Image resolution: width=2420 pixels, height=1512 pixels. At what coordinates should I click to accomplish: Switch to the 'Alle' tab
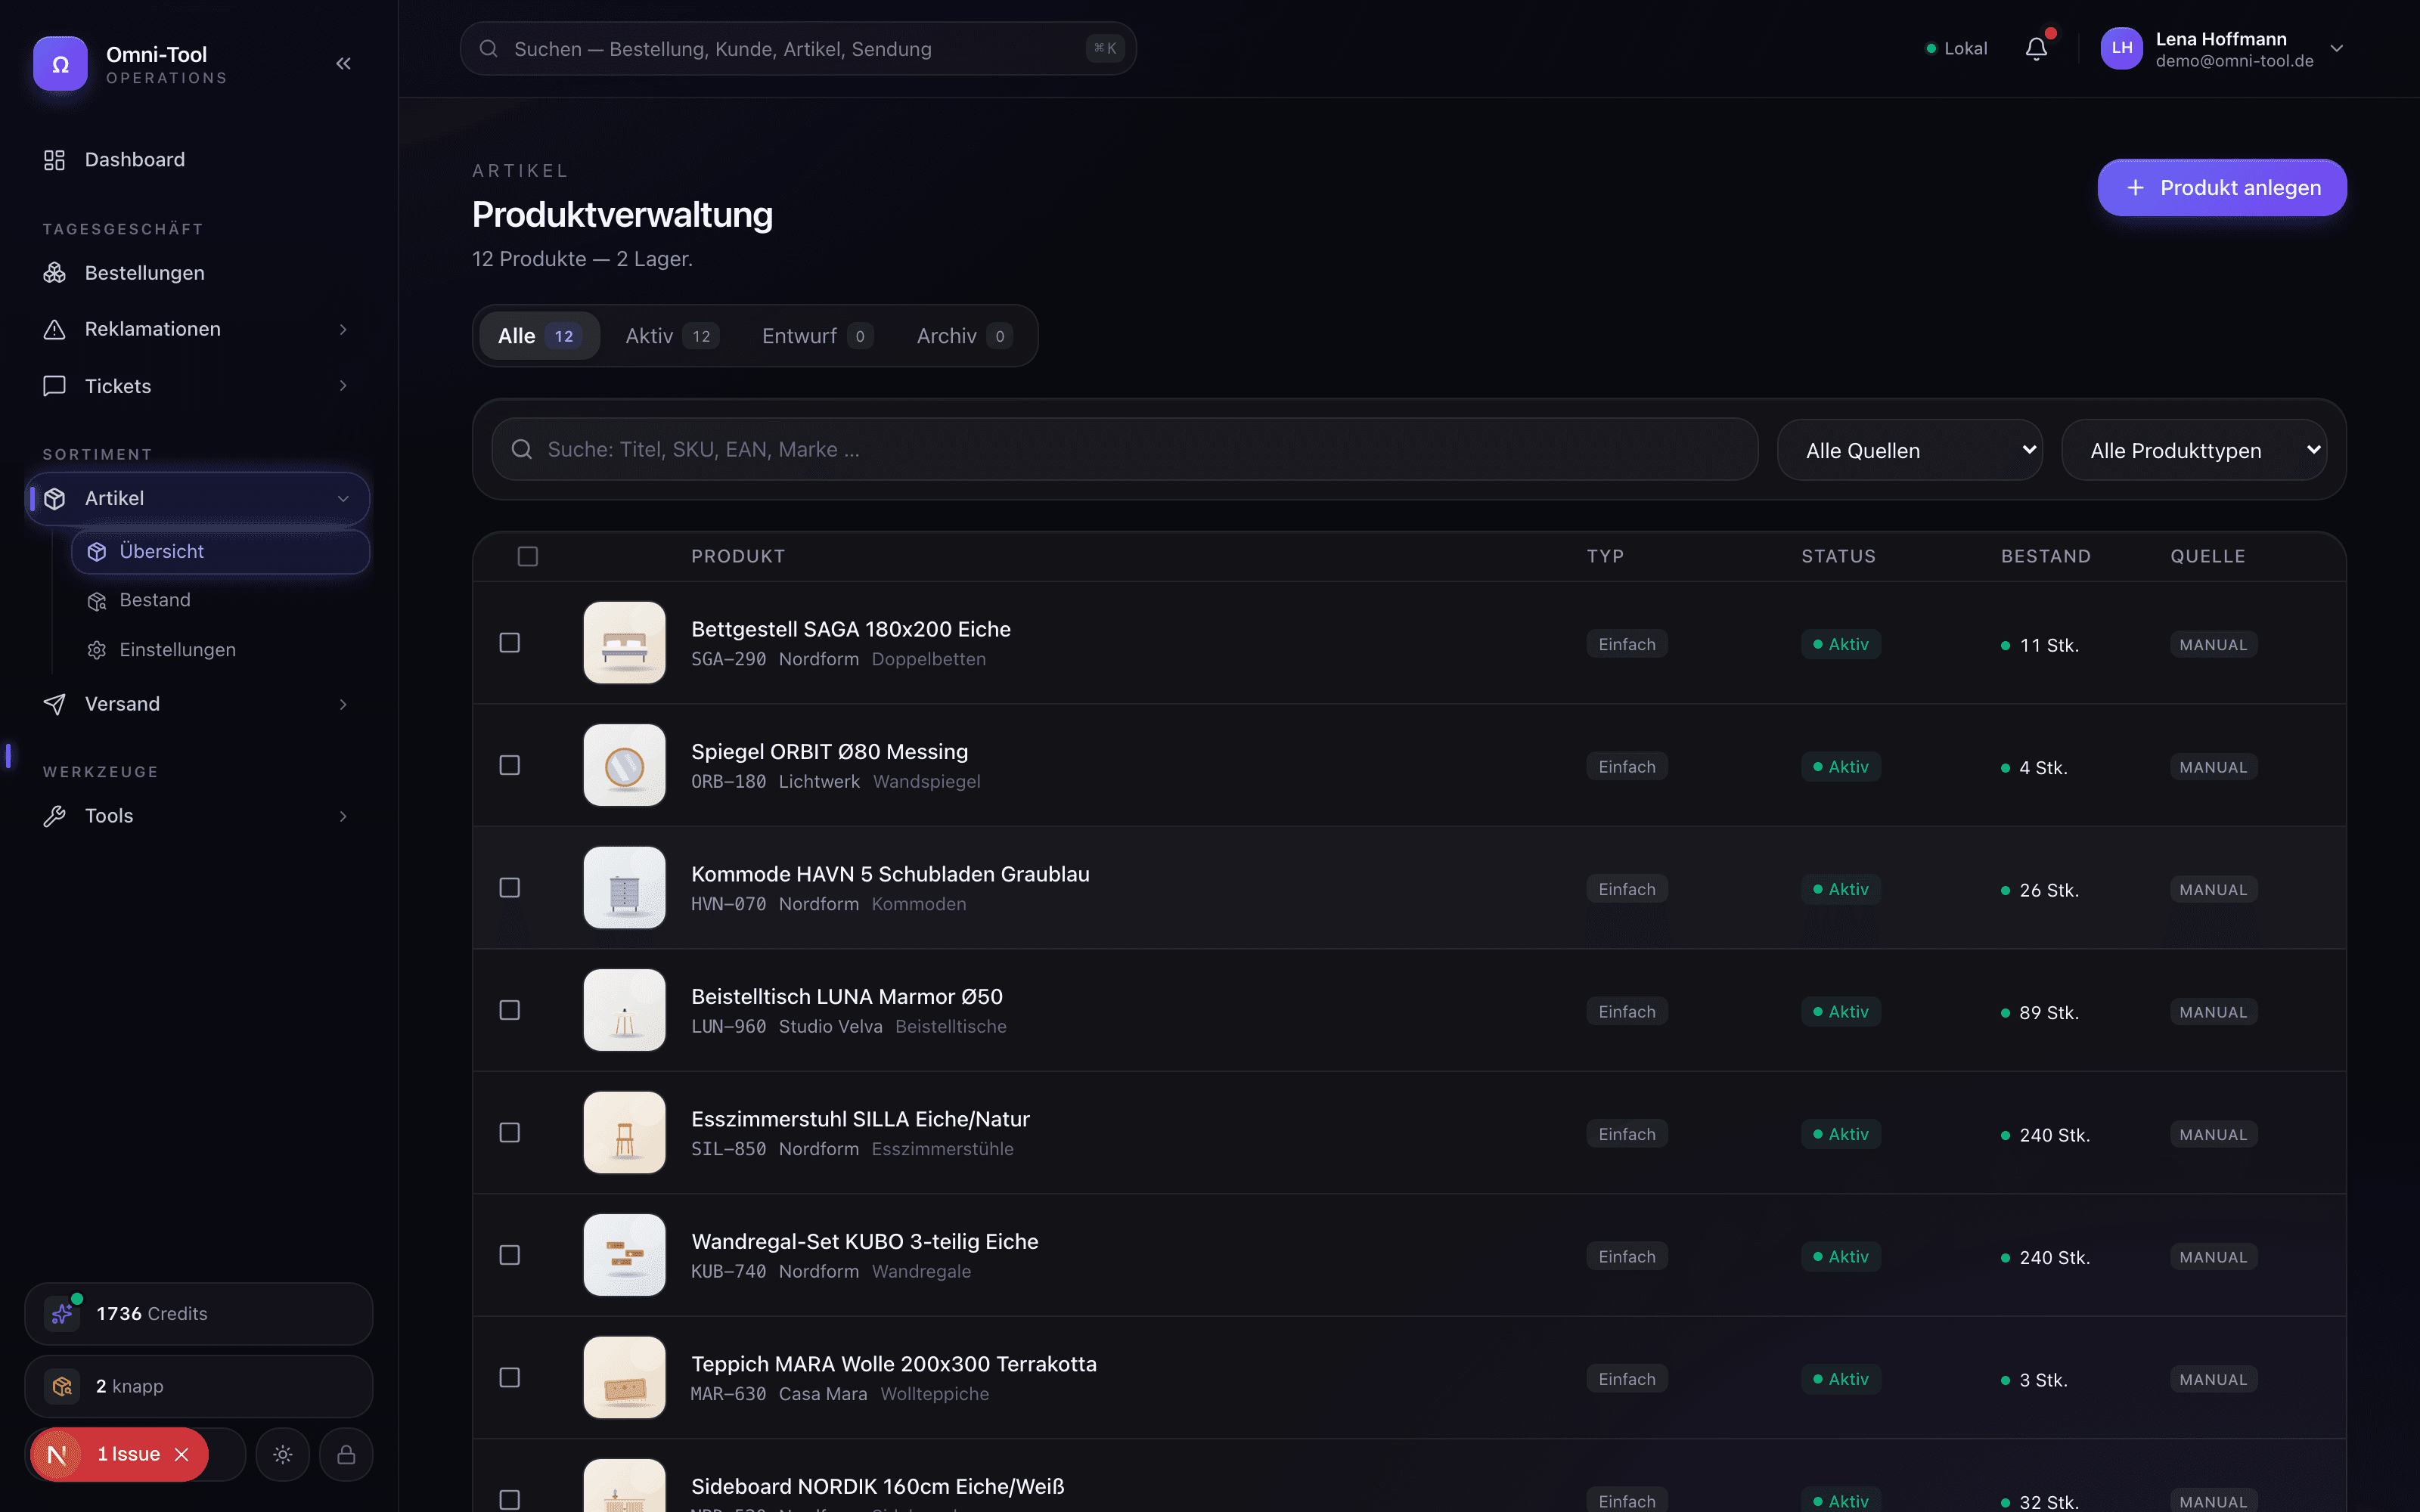tap(540, 336)
